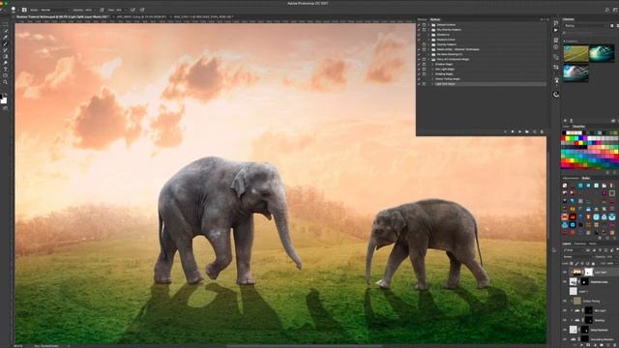Delete the layer using the Layers trash icon

click(615, 345)
